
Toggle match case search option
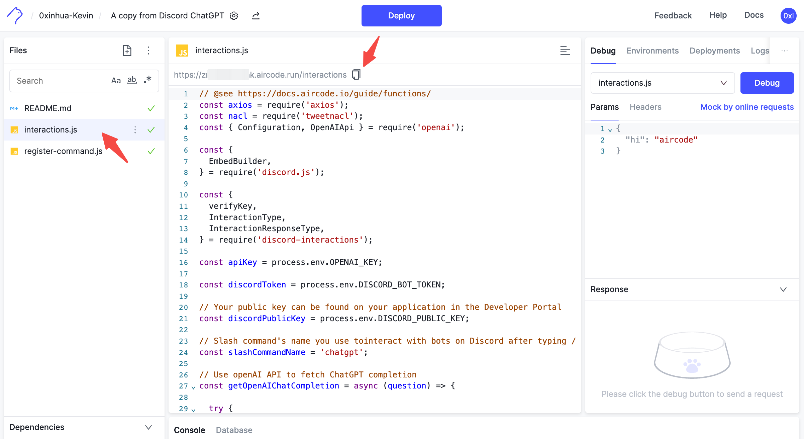(116, 81)
